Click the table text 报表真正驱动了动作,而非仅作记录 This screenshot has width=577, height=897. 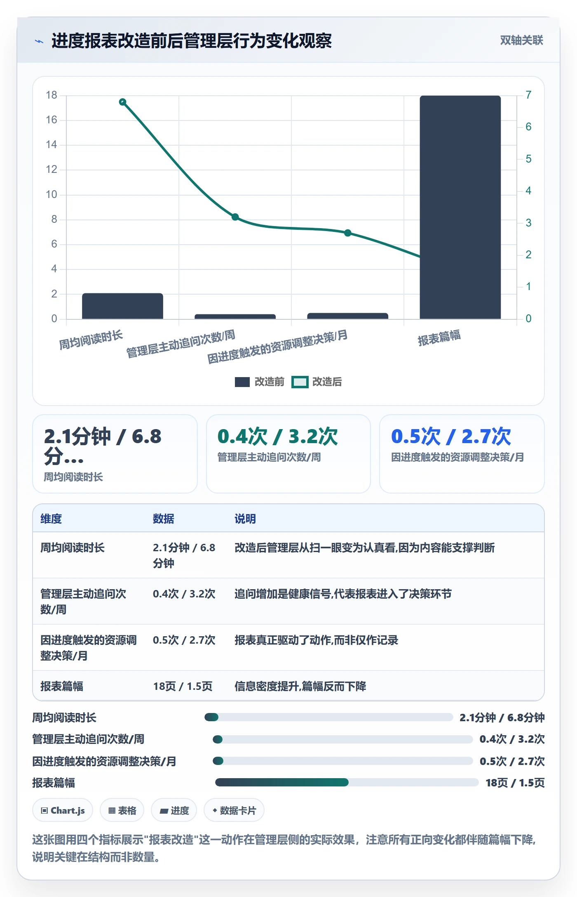[317, 640]
